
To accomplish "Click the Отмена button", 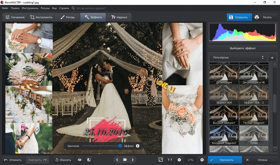I will tap(261, 160).
